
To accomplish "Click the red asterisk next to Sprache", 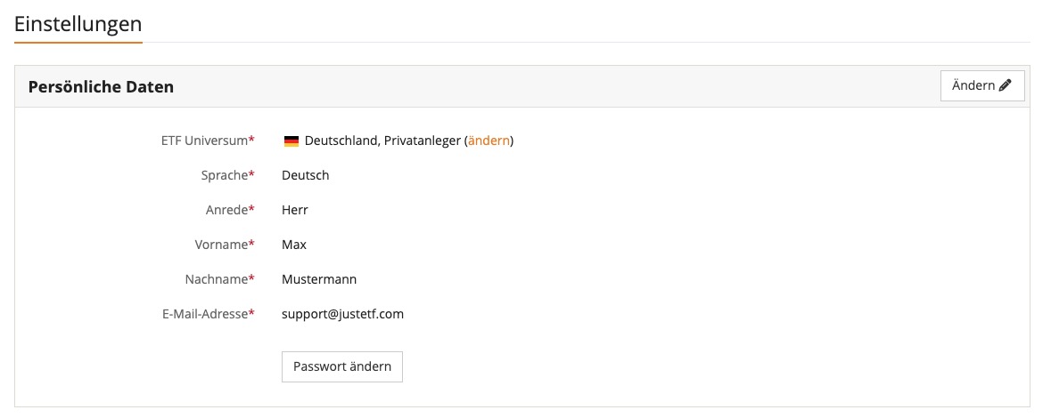I will point(251,174).
